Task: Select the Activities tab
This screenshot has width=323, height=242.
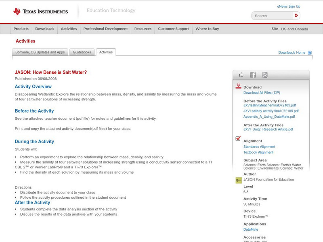Action: click(106, 52)
